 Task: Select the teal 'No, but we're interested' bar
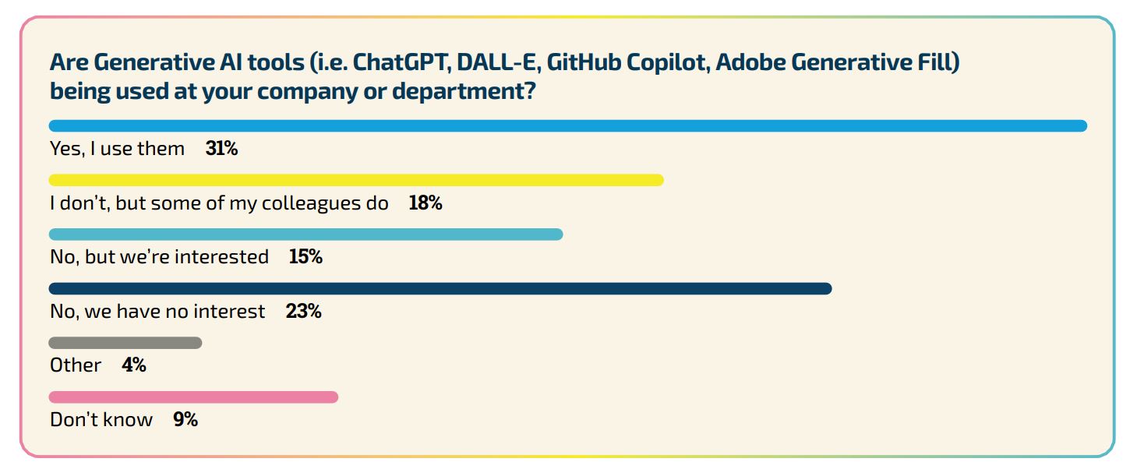coord(305,234)
